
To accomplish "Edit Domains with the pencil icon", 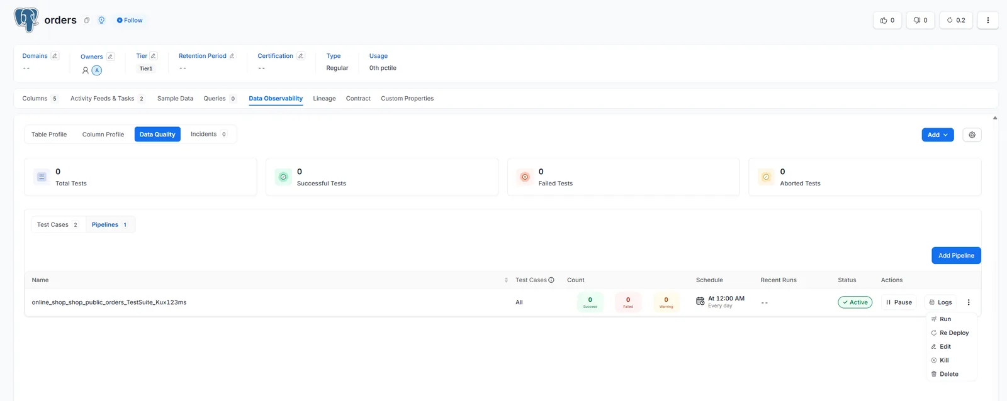I will [55, 56].
